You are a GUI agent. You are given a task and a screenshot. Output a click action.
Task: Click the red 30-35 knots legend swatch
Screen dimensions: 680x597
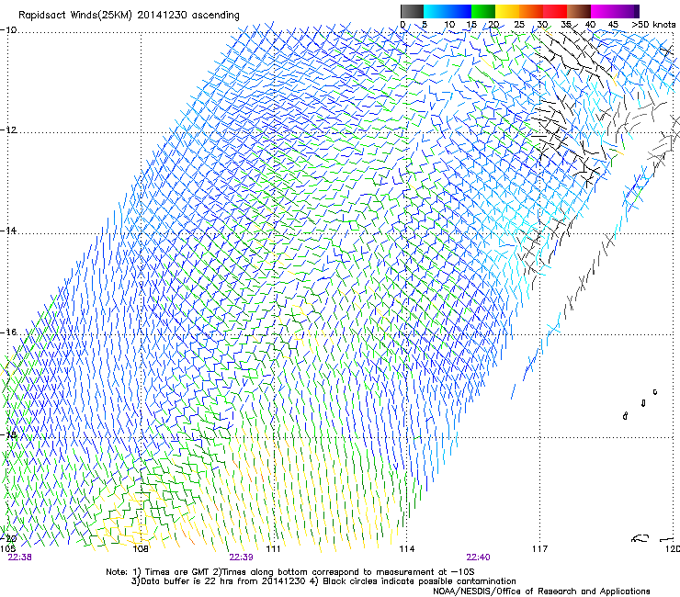555,11
